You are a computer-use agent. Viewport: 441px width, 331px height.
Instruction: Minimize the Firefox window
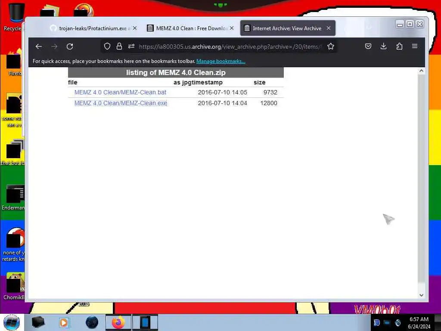[400, 24]
